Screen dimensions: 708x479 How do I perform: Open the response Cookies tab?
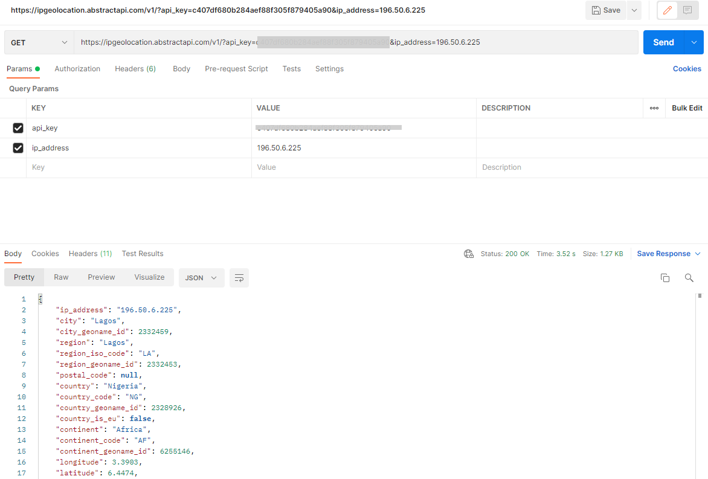click(45, 254)
